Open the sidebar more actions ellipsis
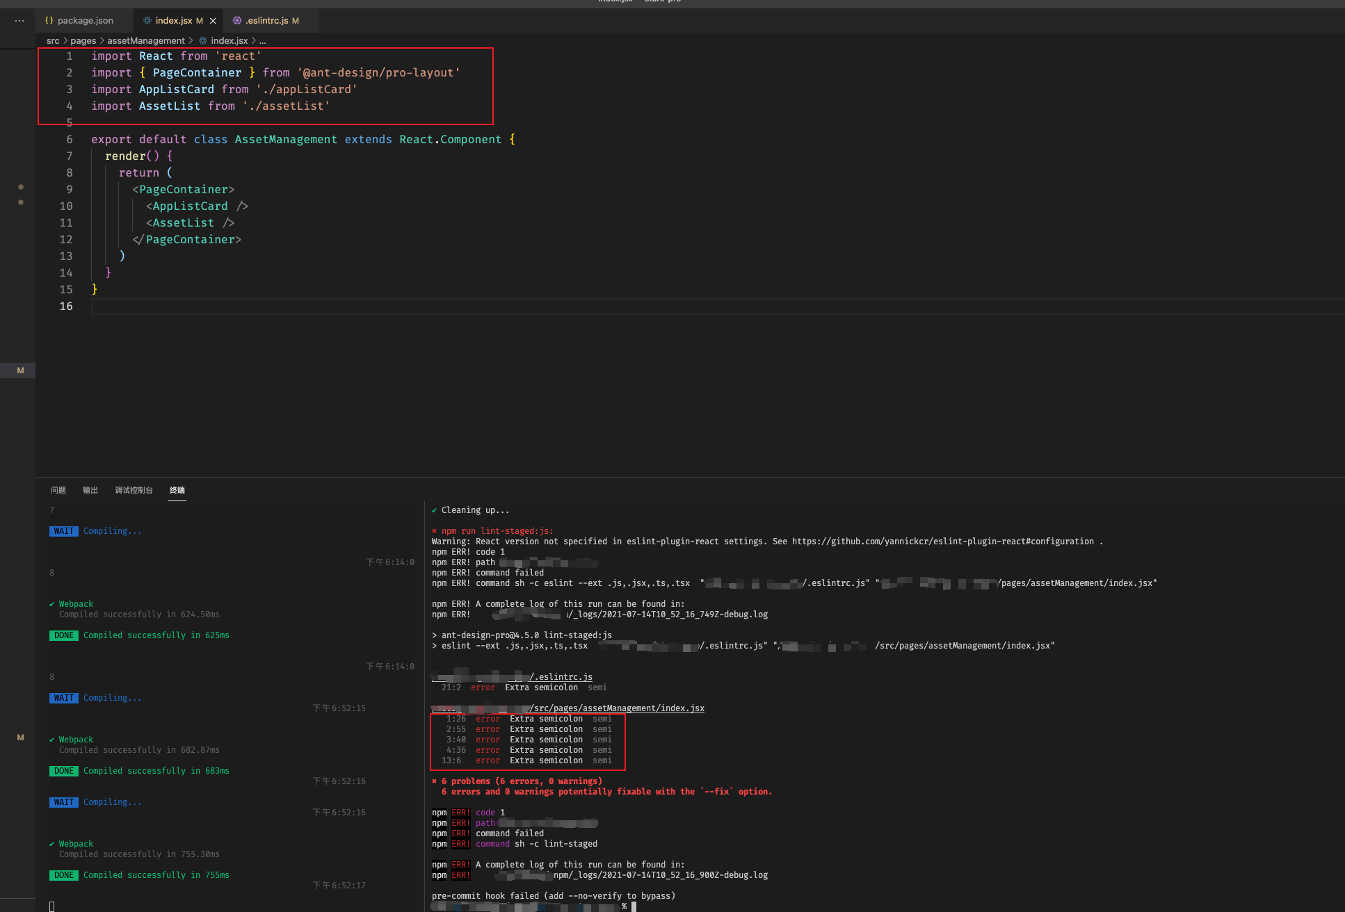Viewport: 1345px width, 912px height. pos(19,21)
